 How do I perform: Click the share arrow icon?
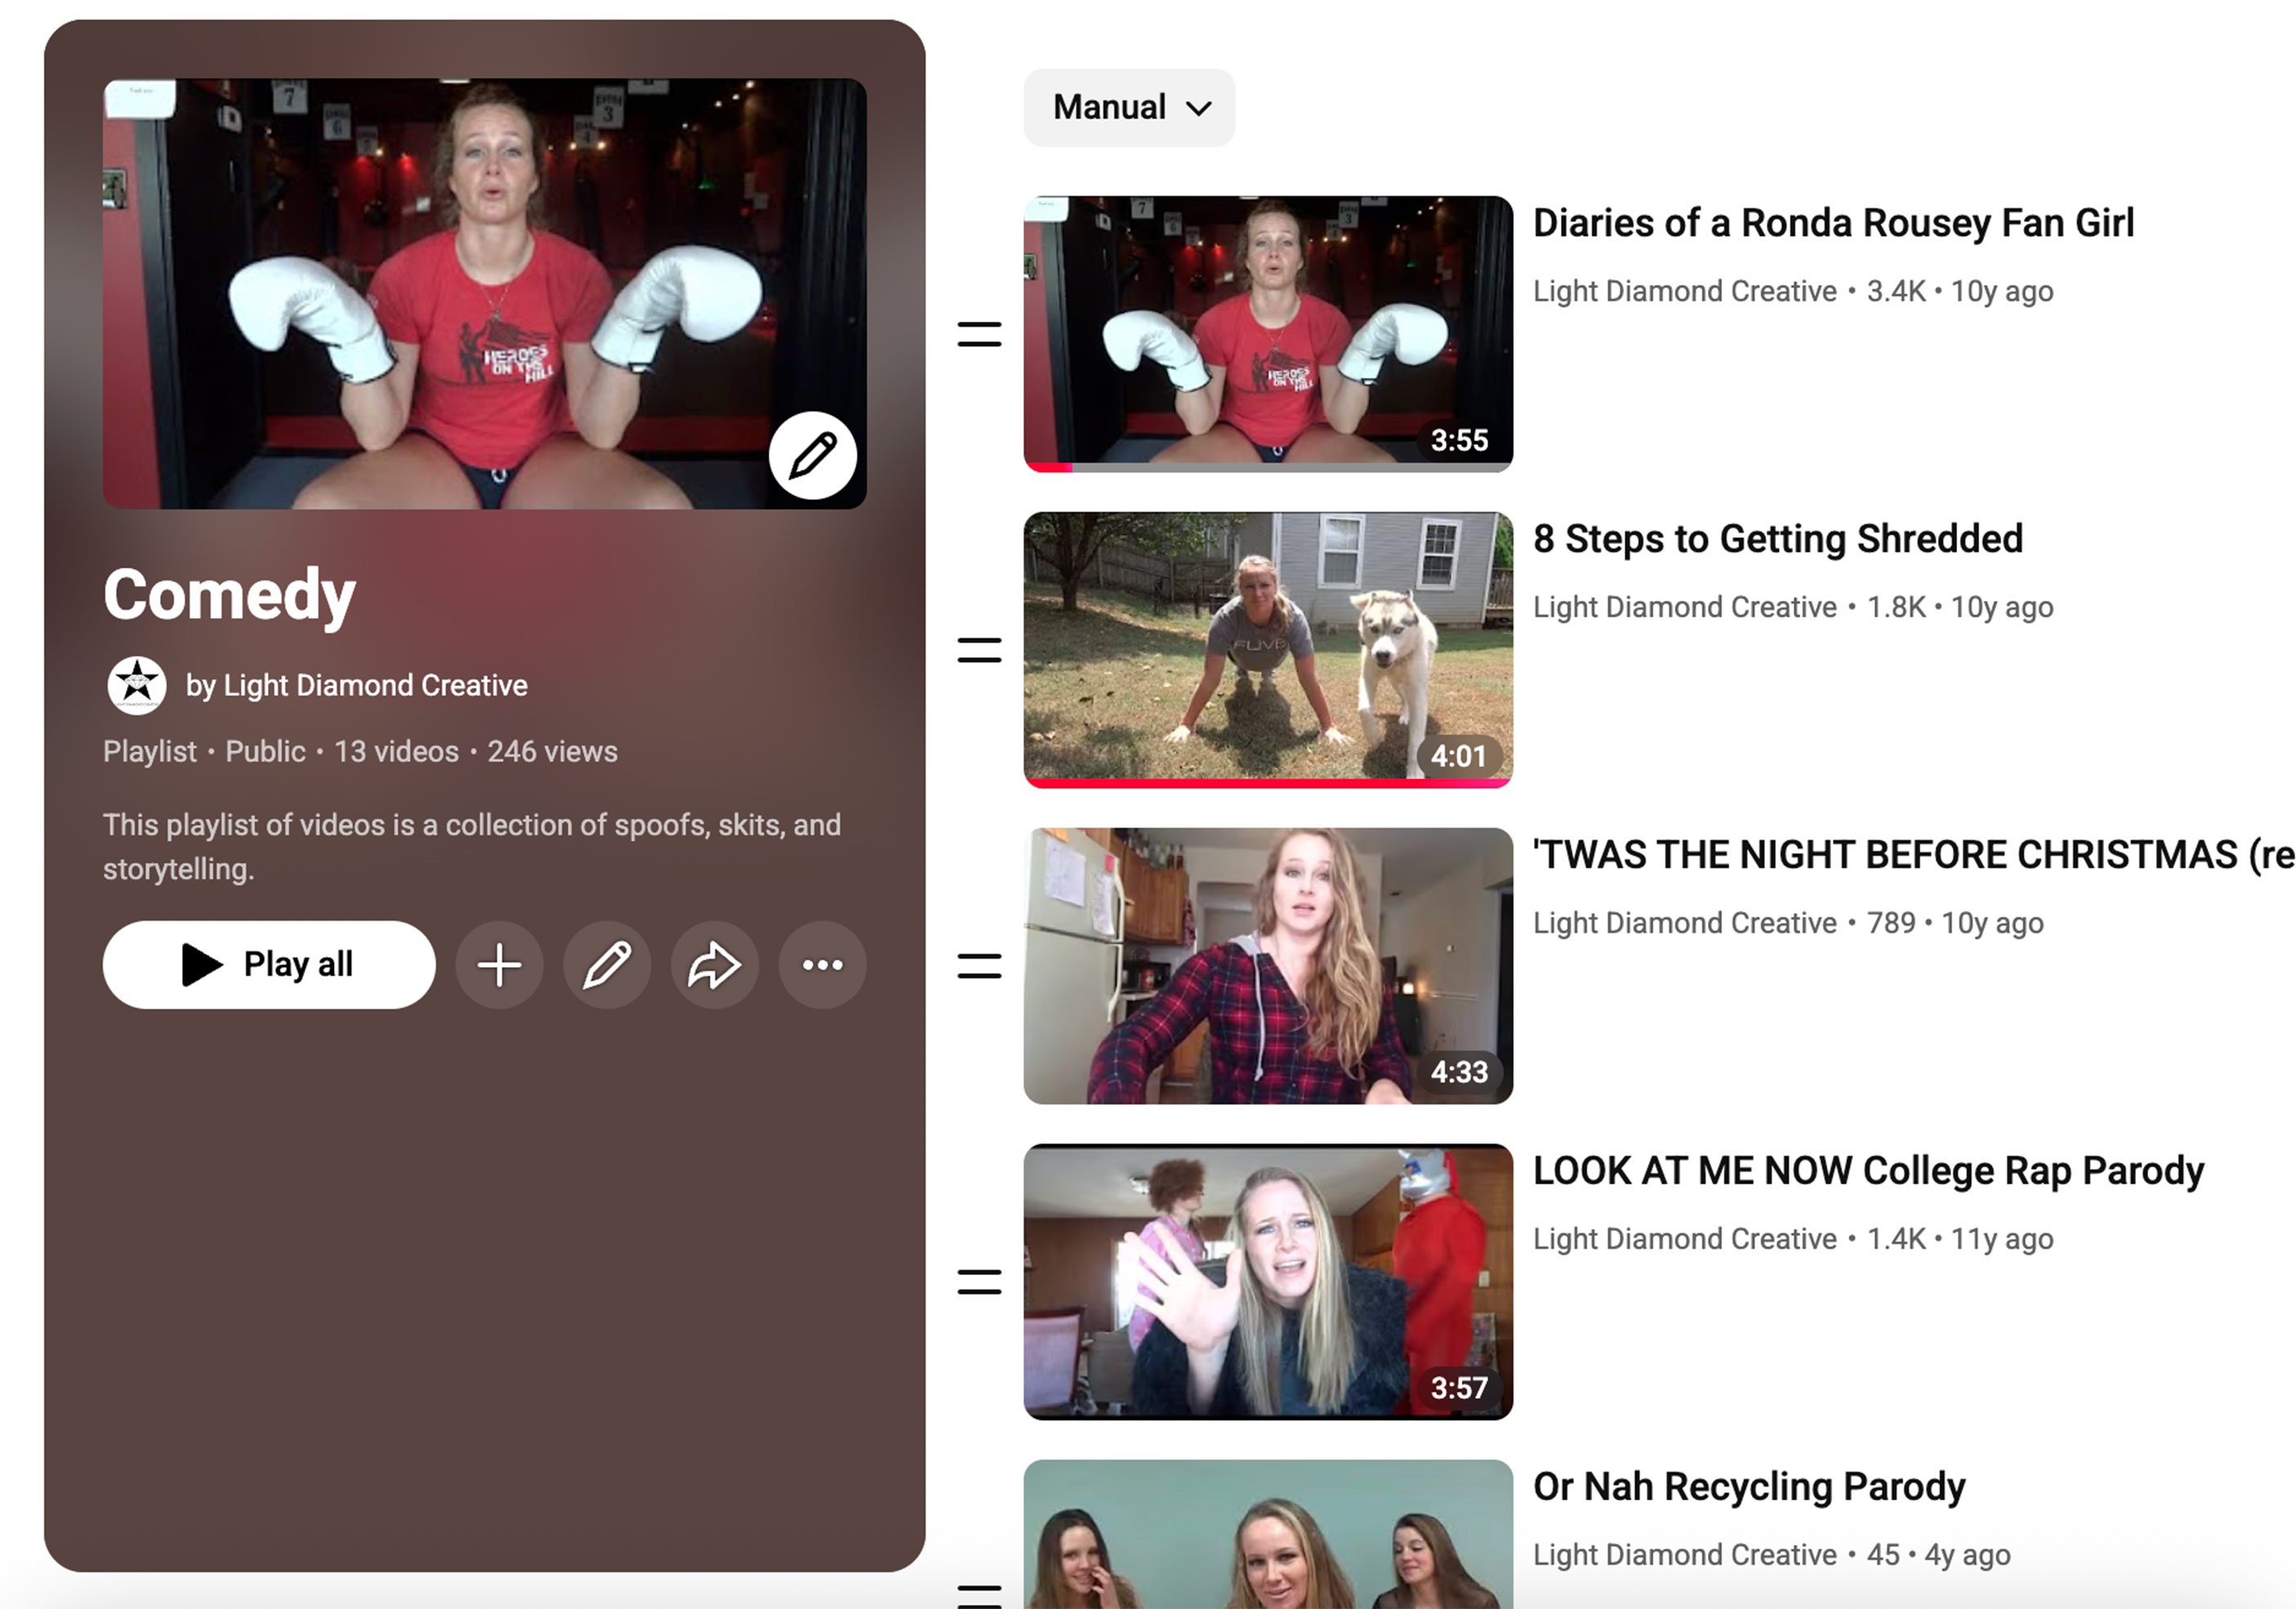[714, 965]
